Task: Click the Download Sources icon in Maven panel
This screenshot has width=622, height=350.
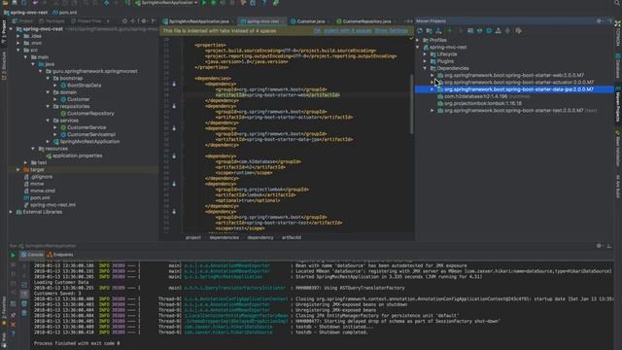Action: 438,30
